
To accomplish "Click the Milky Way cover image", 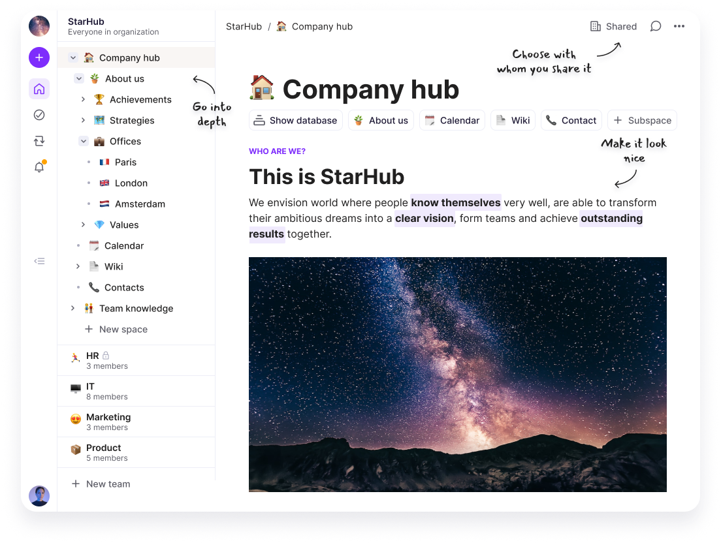I will [x=458, y=375].
